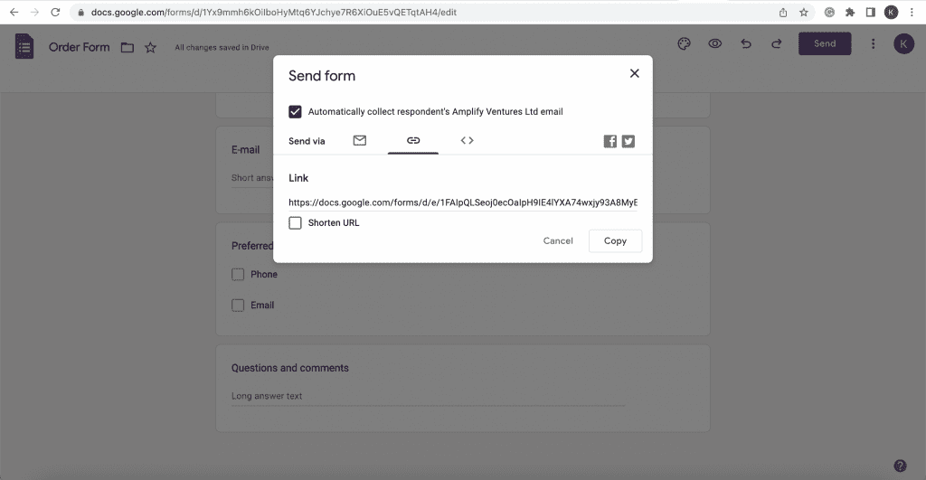Close the Send form dialog

click(x=634, y=73)
